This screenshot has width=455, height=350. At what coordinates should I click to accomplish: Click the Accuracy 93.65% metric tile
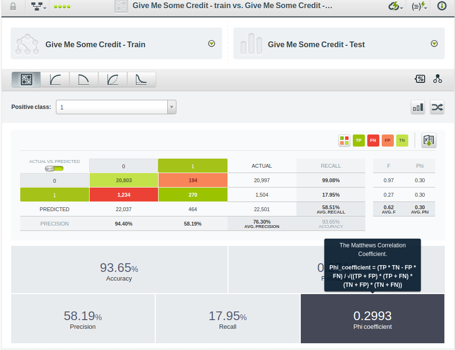pyautogui.click(x=119, y=270)
